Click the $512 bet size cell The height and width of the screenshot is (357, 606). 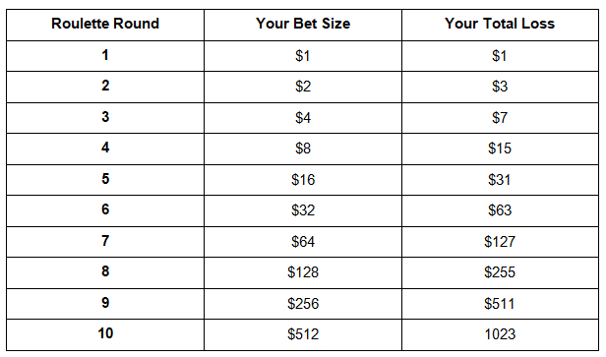pos(303,335)
